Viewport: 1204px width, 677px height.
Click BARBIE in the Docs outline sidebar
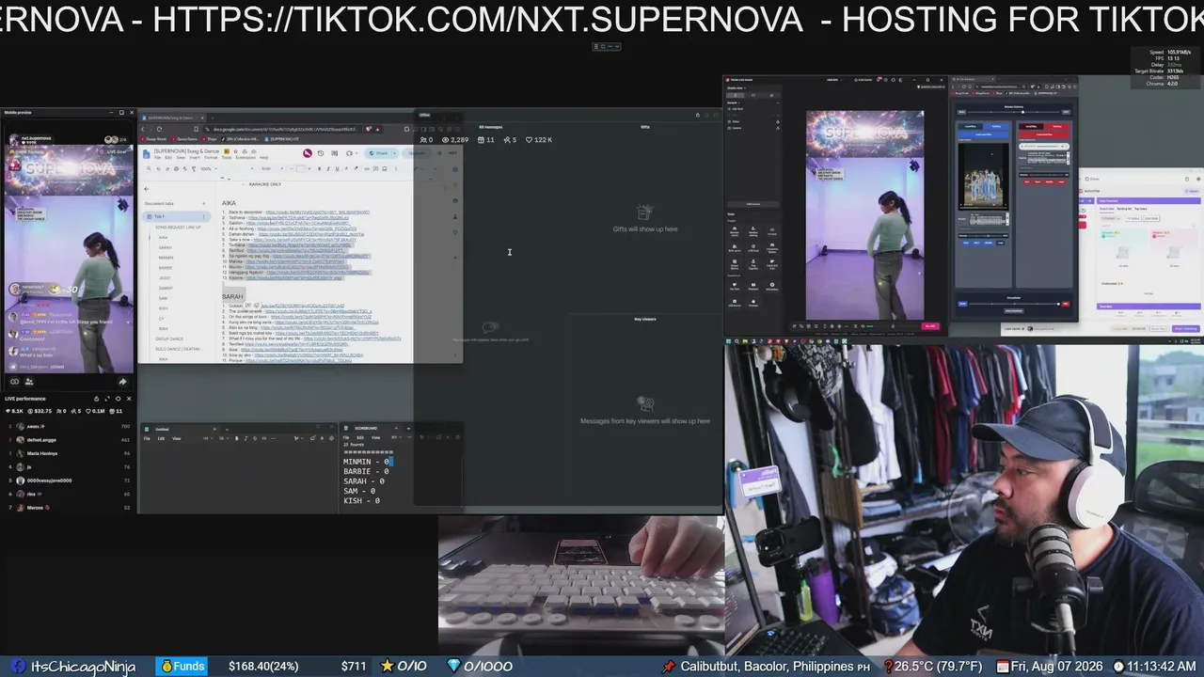[166, 268]
